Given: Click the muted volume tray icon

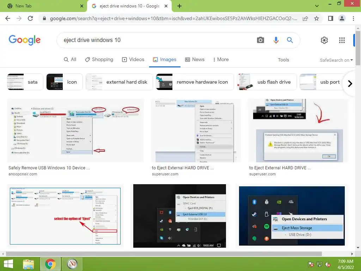Looking at the screenshot, I should click(x=328, y=264).
